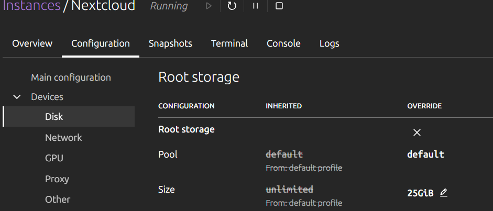Open Network device settings

point(63,138)
